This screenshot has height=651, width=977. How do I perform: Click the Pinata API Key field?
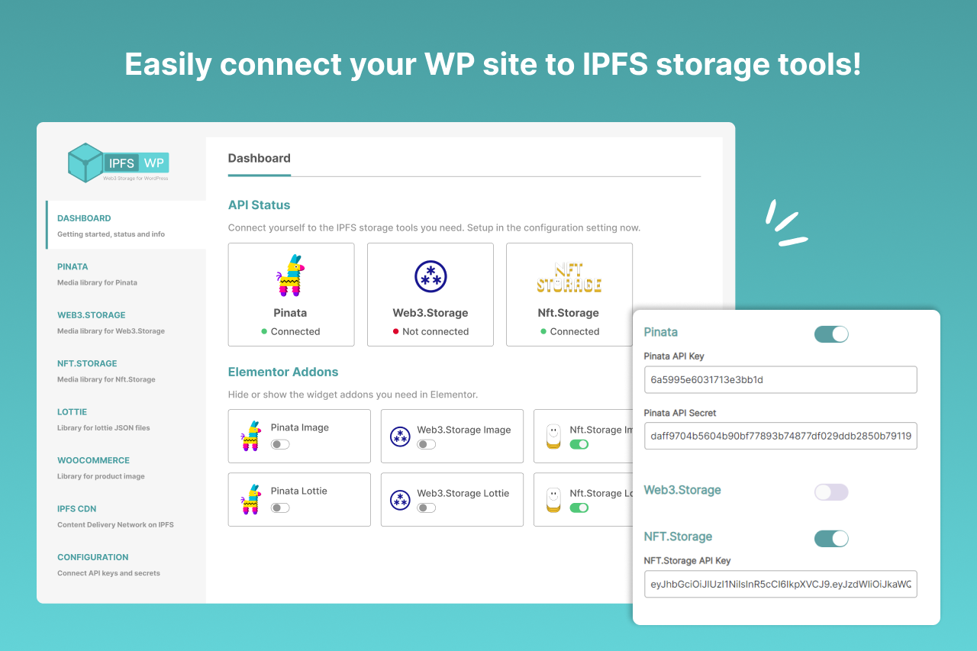tap(781, 379)
